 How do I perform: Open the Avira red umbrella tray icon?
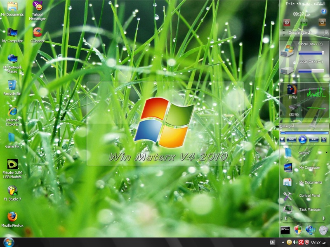tap(301, 242)
